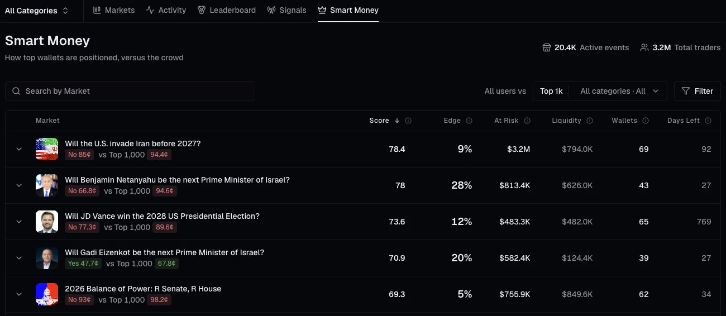Viewport: 726px width, 316px height.
Task: Show the Wallets info icon
Action: tap(646, 121)
